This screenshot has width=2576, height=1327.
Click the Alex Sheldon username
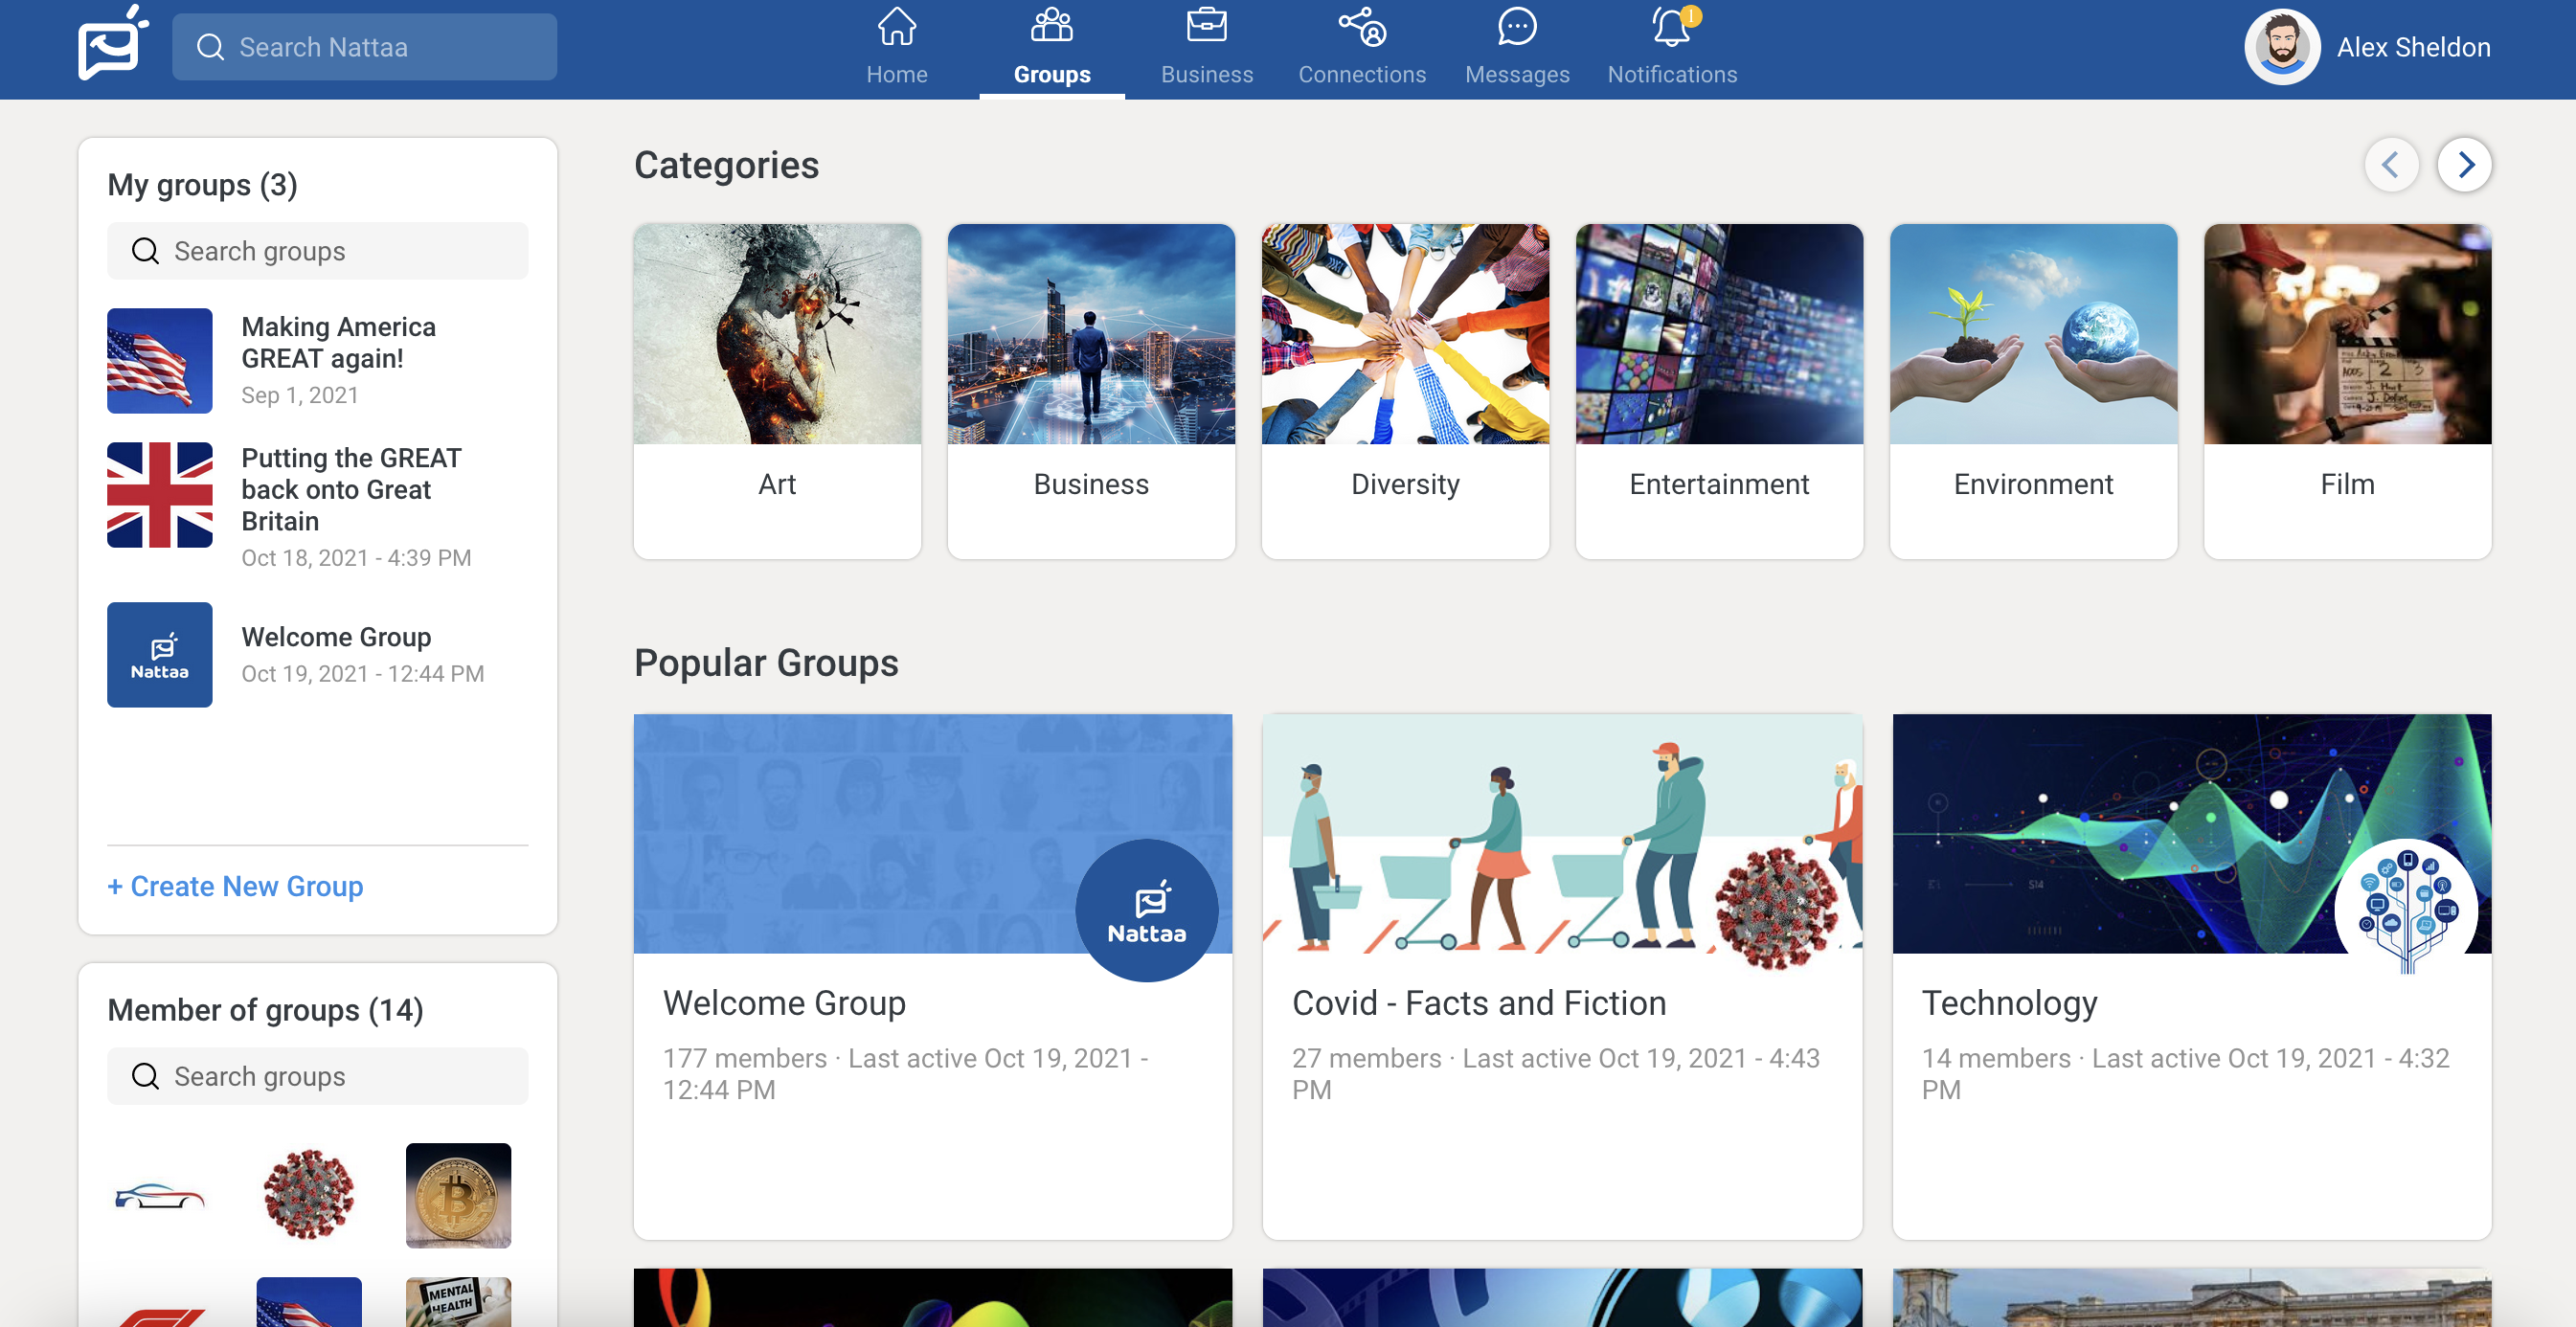click(2413, 47)
